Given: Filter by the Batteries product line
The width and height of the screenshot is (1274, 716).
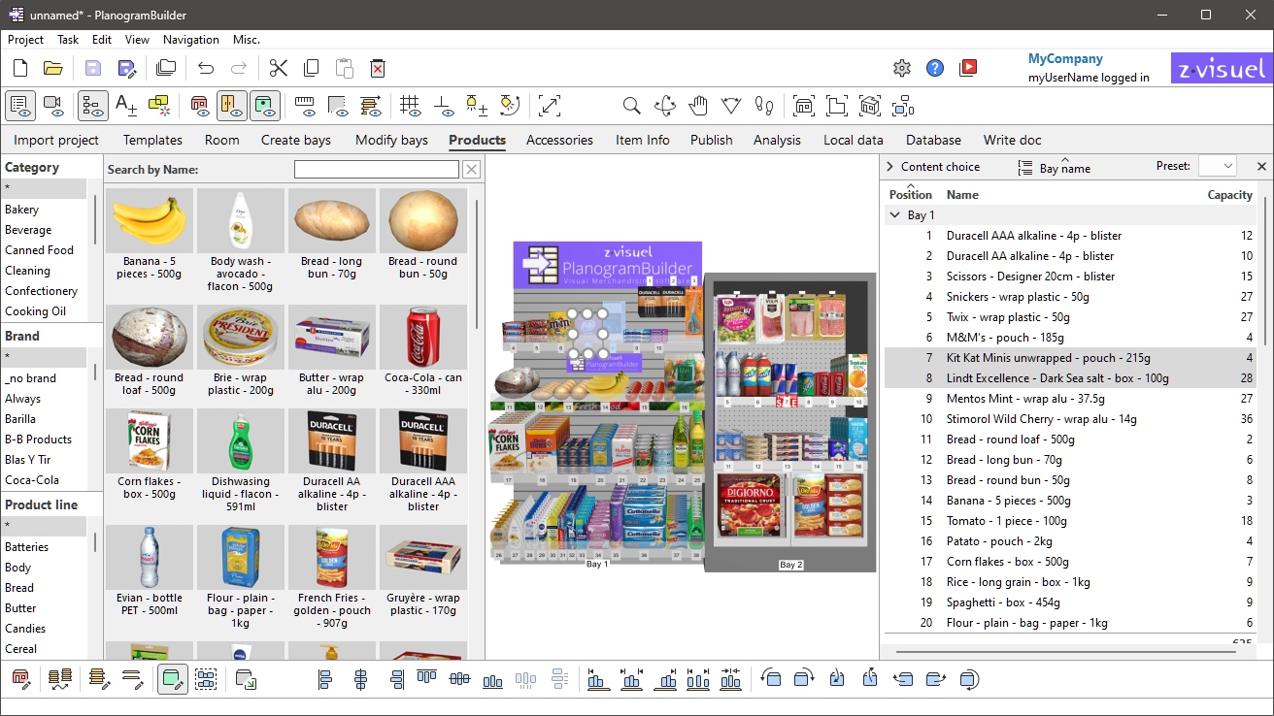Looking at the screenshot, I should 26,547.
